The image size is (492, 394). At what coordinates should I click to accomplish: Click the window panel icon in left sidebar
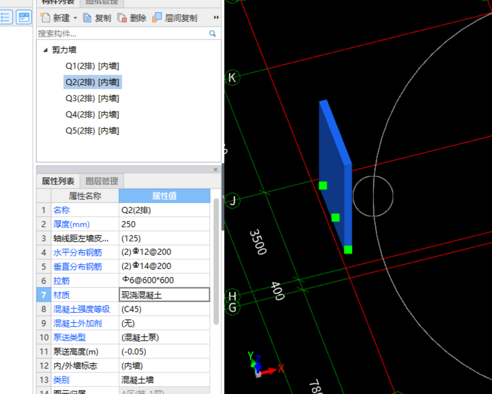click(24, 17)
